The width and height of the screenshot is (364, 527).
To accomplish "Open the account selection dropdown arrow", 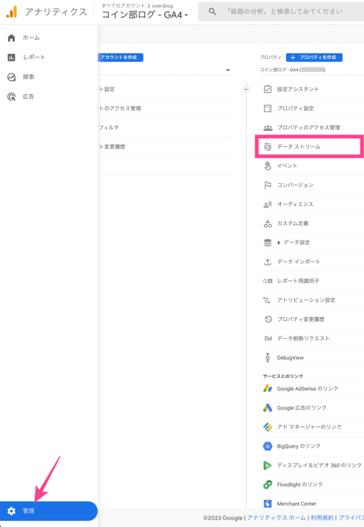I will coord(228,70).
